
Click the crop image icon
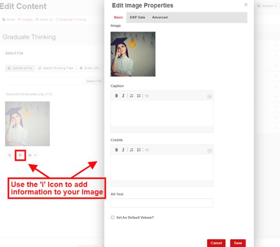[10, 155]
